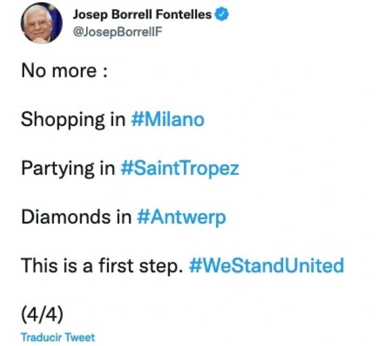381x346 pixels.
Task: Click the "No more :" text line
Action: (x=64, y=72)
